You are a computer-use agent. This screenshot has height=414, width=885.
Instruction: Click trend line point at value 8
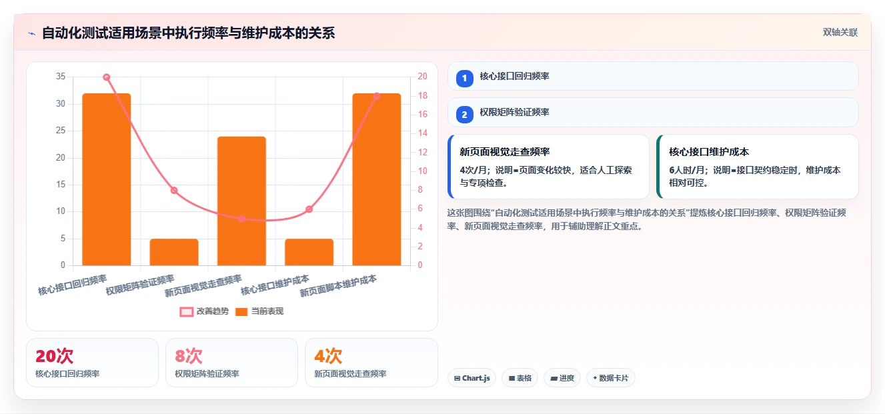pyautogui.click(x=174, y=191)
